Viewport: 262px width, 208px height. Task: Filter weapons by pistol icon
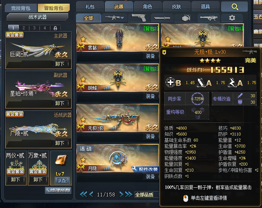pos(139,18)
